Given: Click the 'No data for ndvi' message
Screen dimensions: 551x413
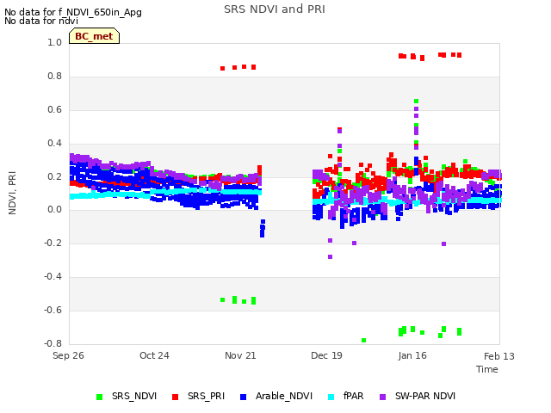Looking at the screenshot, I should coord(41,21).
